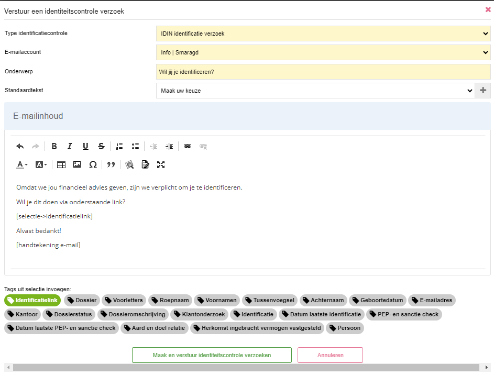Add a new standaardtekst with plus icon
Screen dimensions: 494x376
point(482,91)
